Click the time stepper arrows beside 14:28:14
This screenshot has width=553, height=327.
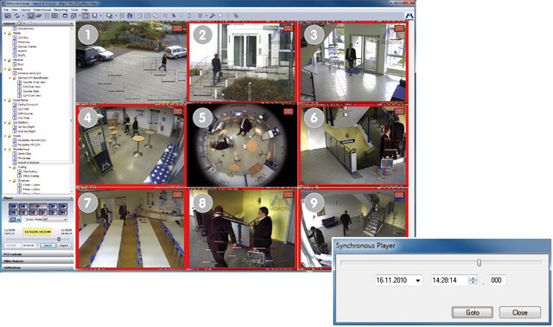coord(473,280)
